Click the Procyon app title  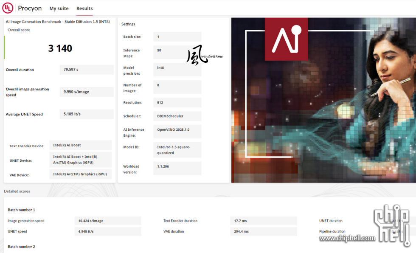pyautogui.click(x=30, y=8)
